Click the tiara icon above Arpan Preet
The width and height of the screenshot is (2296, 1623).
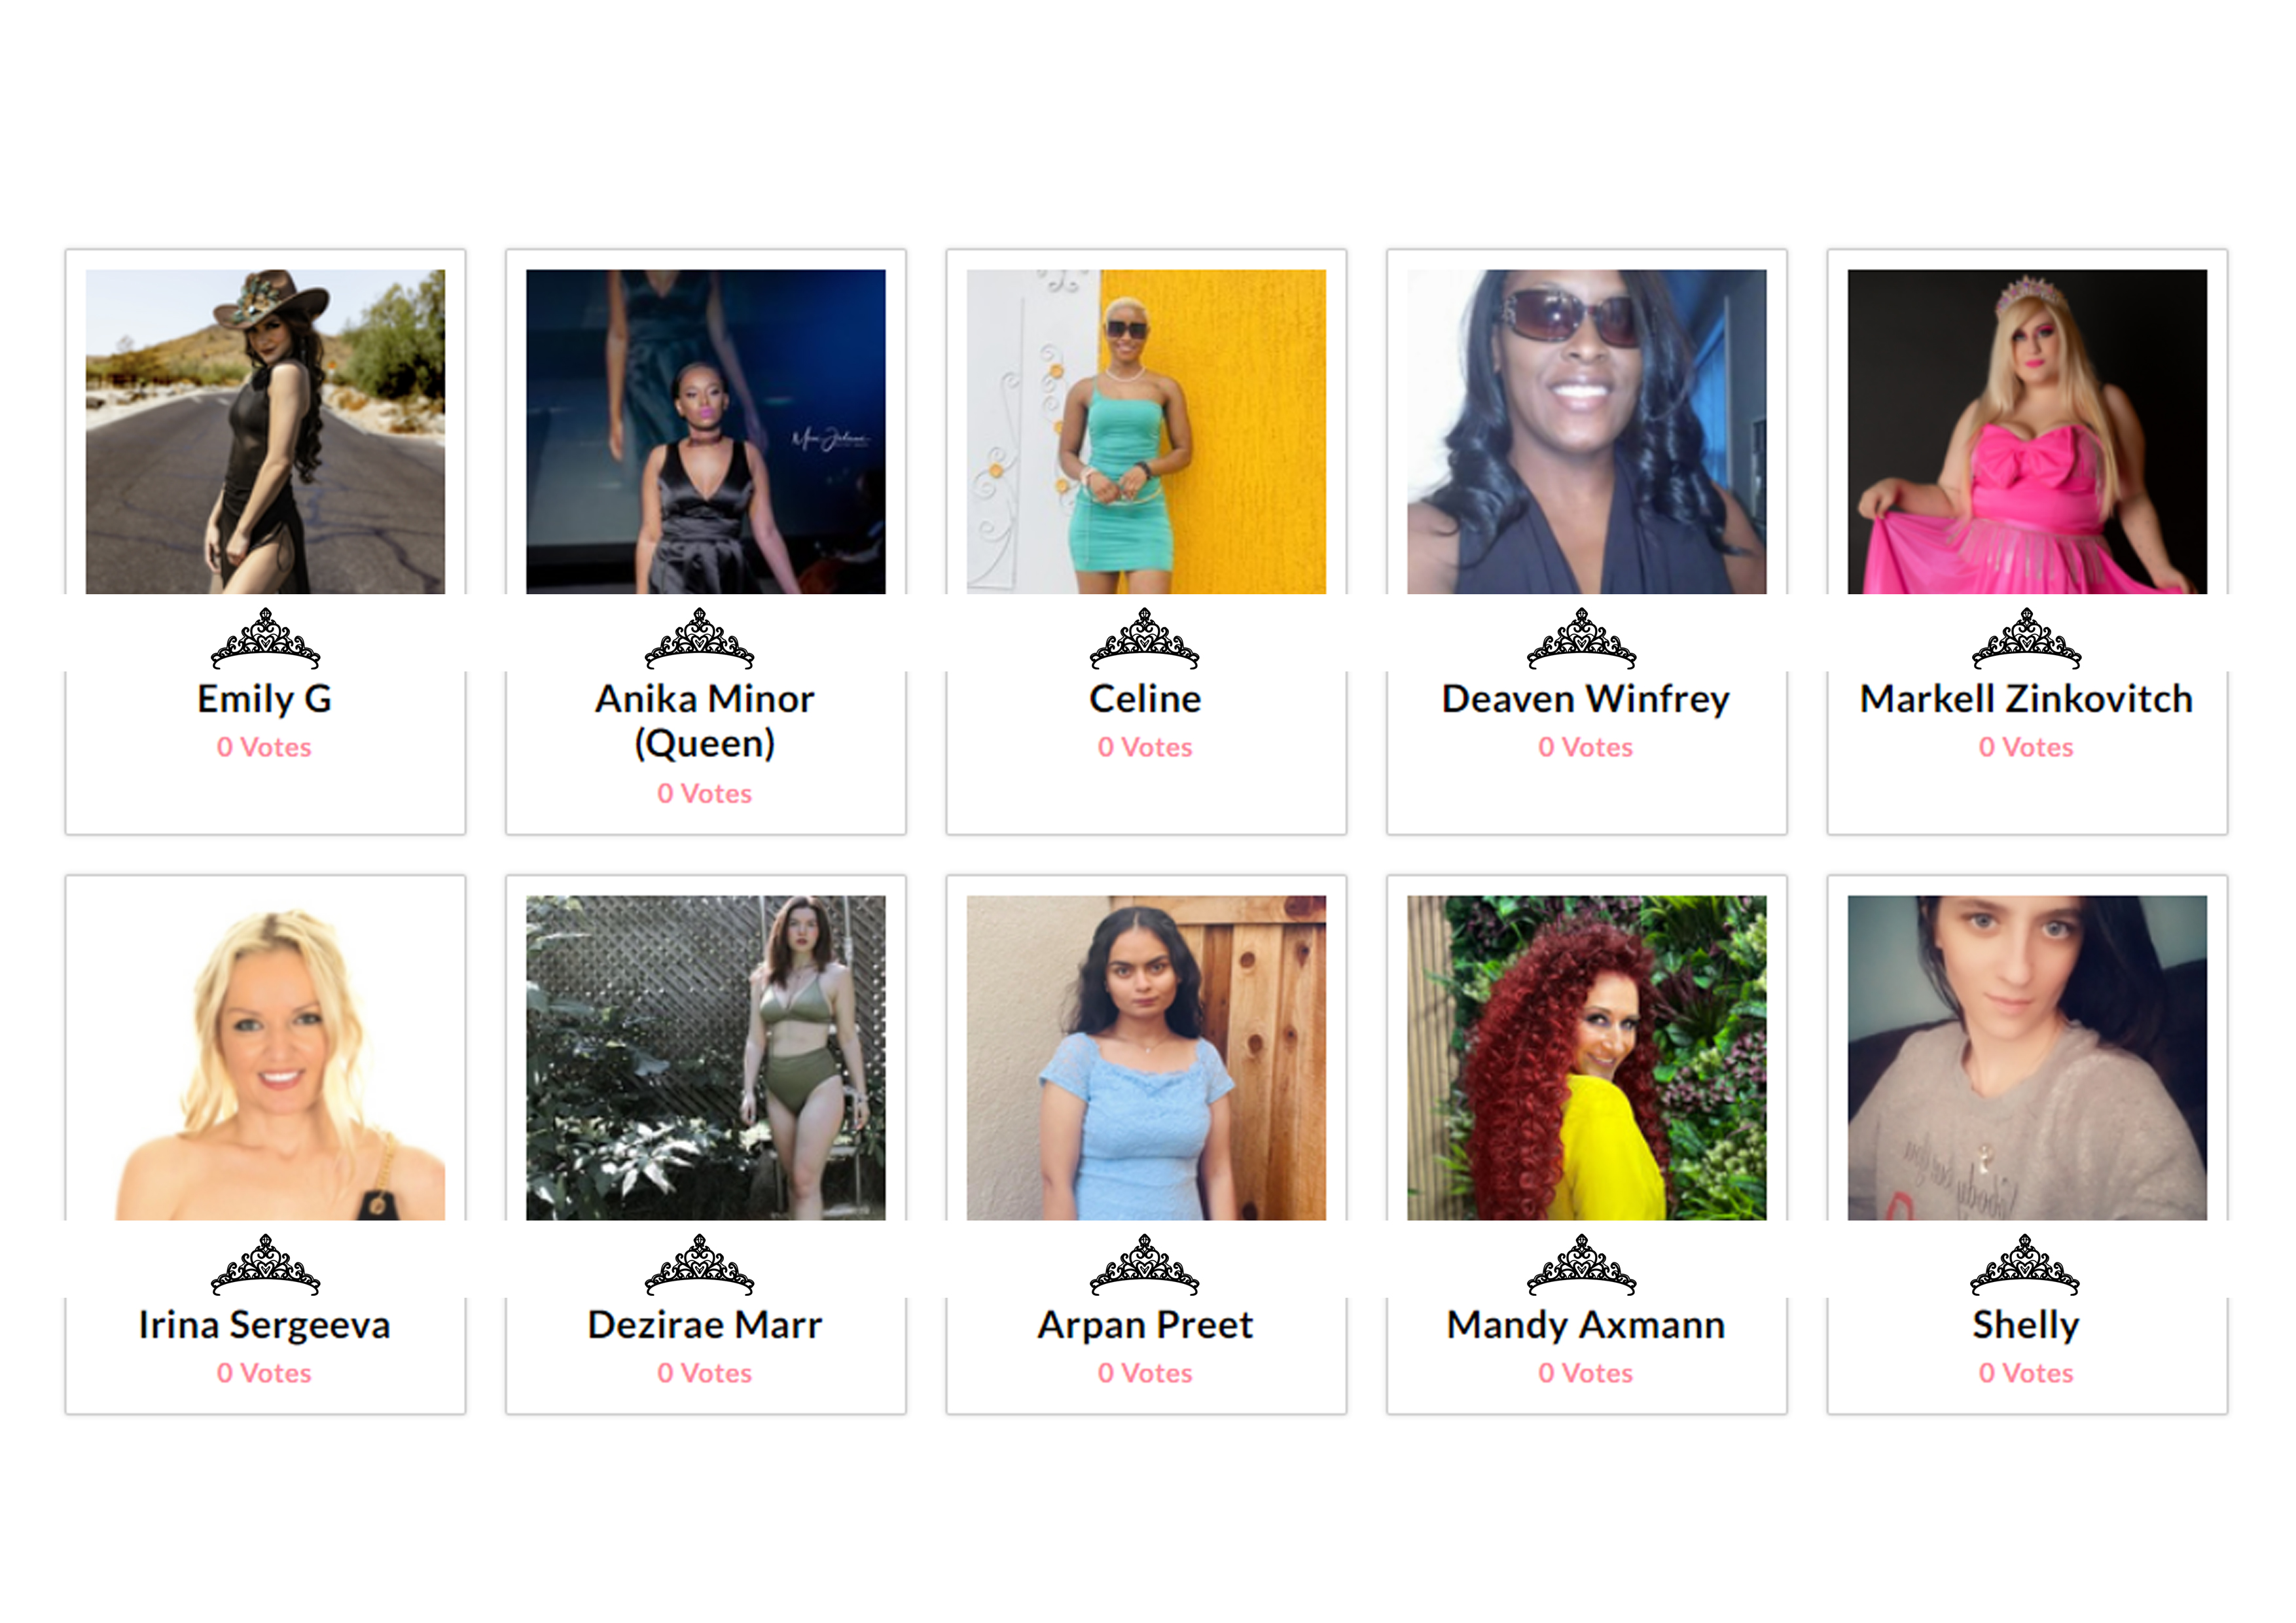[1144, 1264]
